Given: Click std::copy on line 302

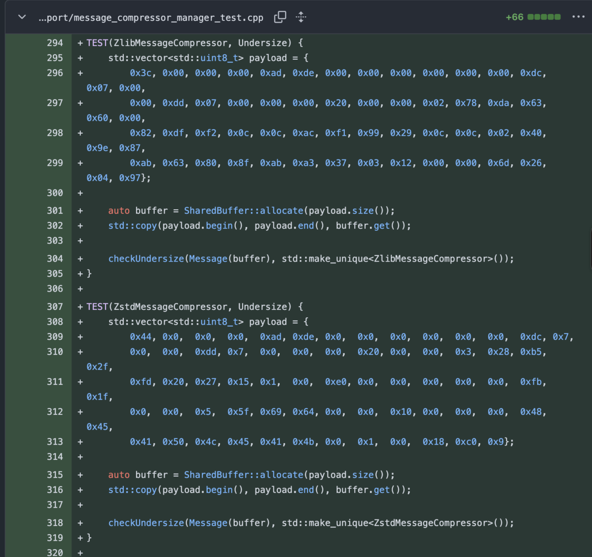Looking at the screenshot, I should click(x=132, y=226).
